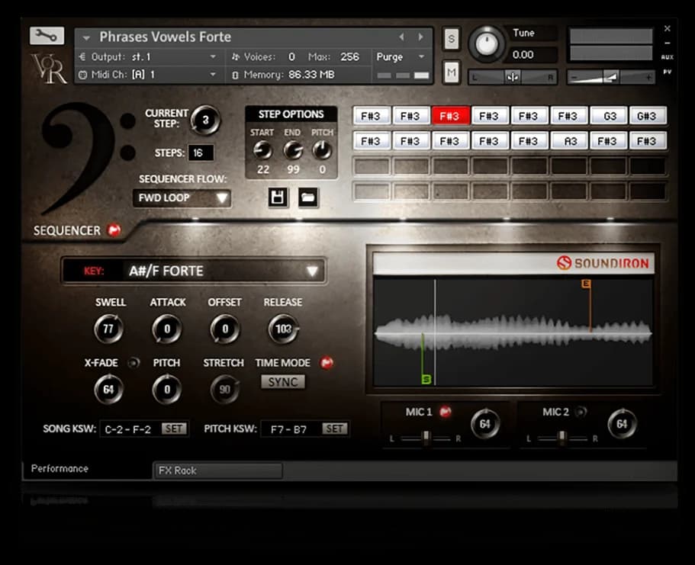Click the AUX icon near the level meters
Image resolution: width=695 pixels, height=565 pixels.
click(668, 56)
